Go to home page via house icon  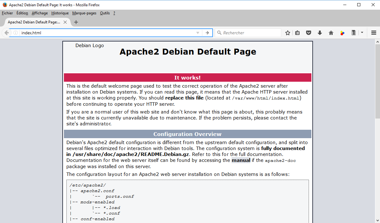[331, 33]
